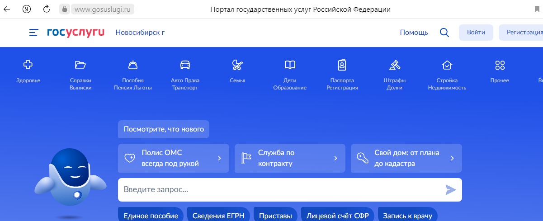Expand the Полис ОМС card chevron
Screen dimensions: 543x221
point(220,158)
